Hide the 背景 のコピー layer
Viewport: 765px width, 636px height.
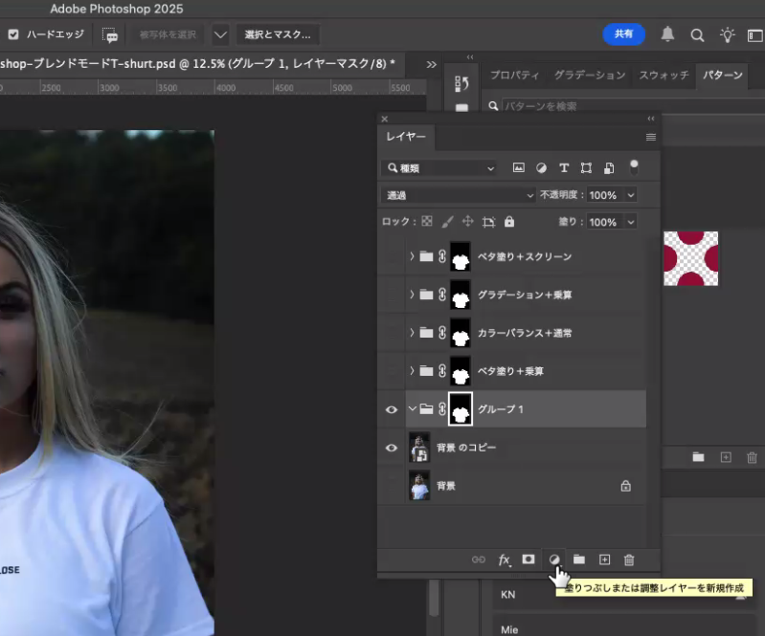[x=392, y=448]
